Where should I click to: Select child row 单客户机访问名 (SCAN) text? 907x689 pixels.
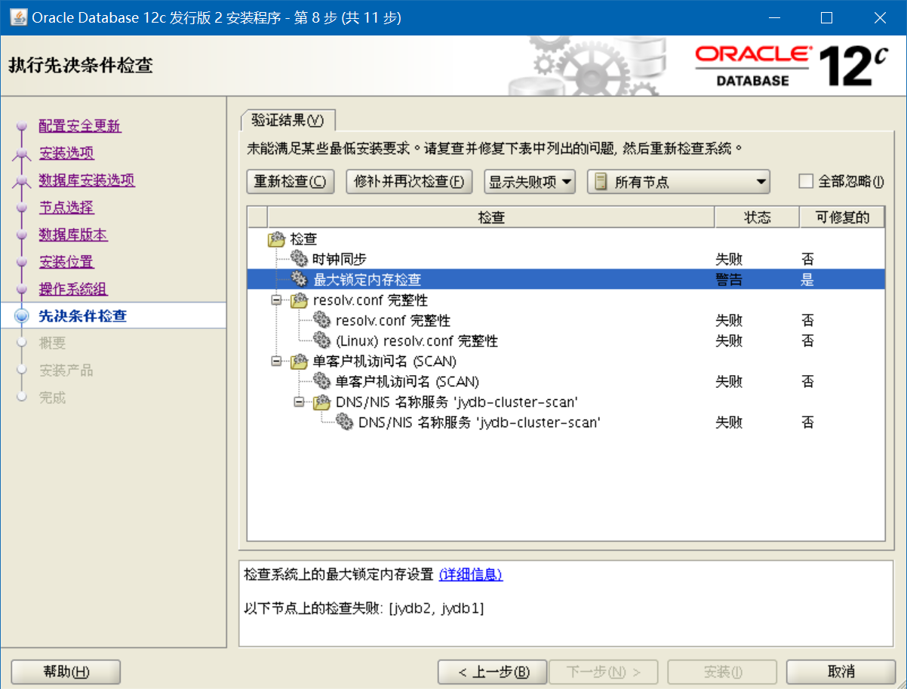(x=407, y=381)
